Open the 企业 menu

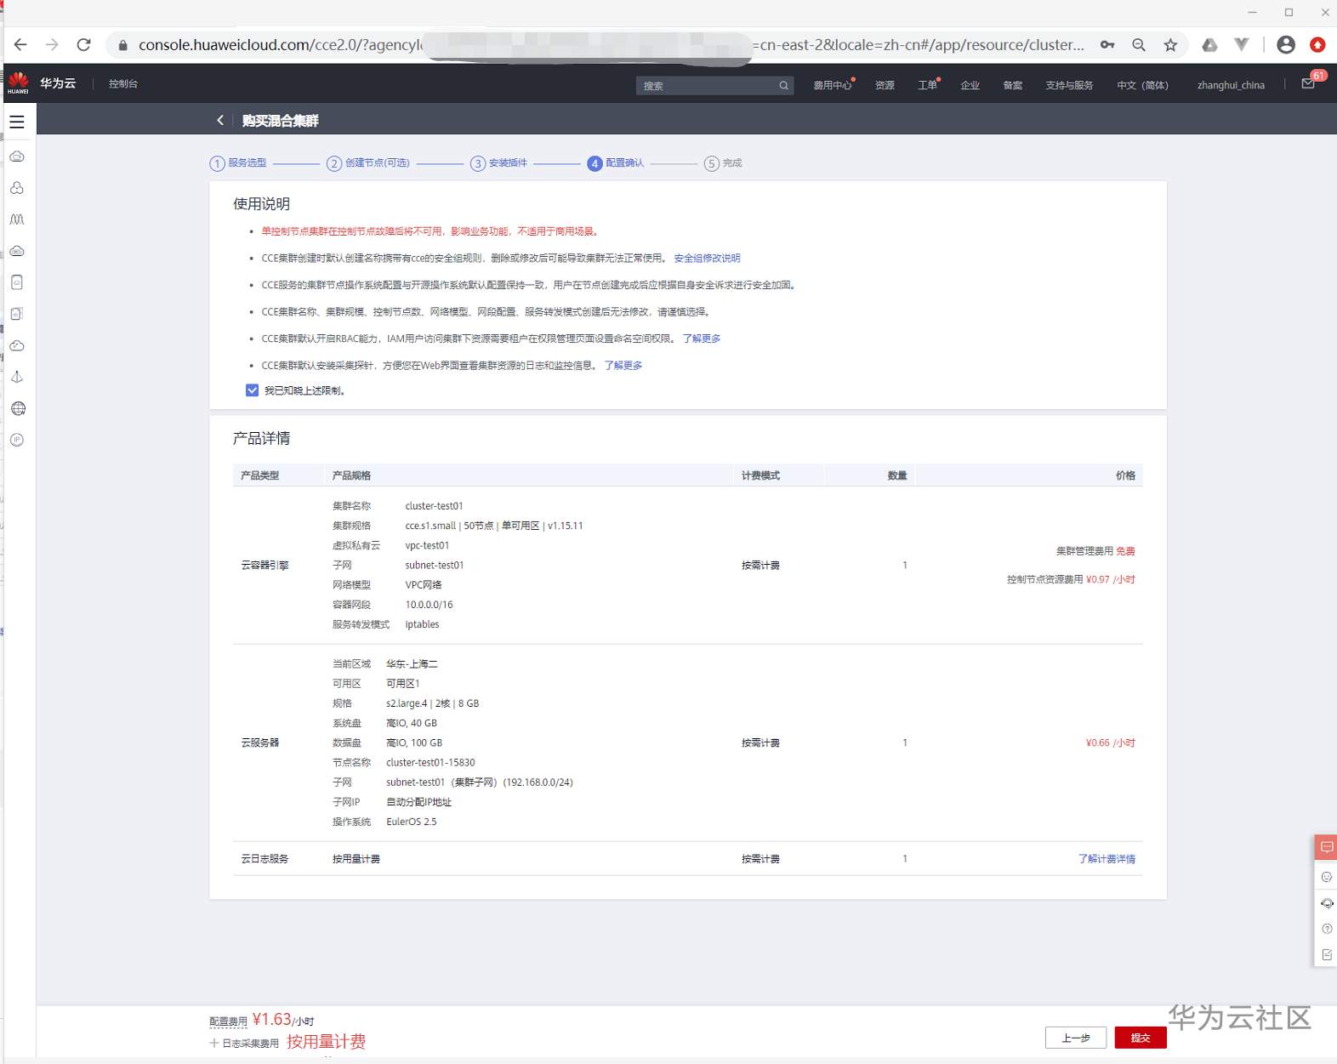point(970,85)
